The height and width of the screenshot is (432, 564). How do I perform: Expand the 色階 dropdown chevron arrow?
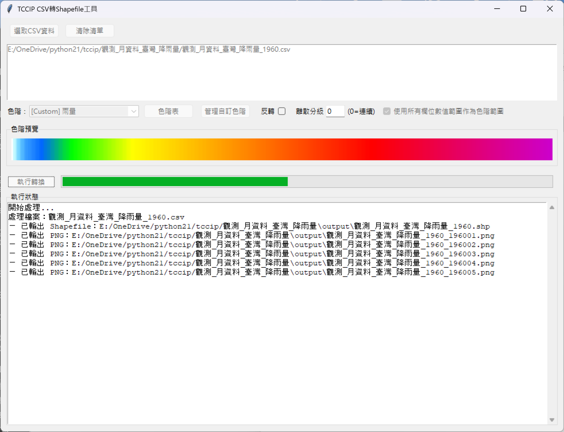[134, 112]
